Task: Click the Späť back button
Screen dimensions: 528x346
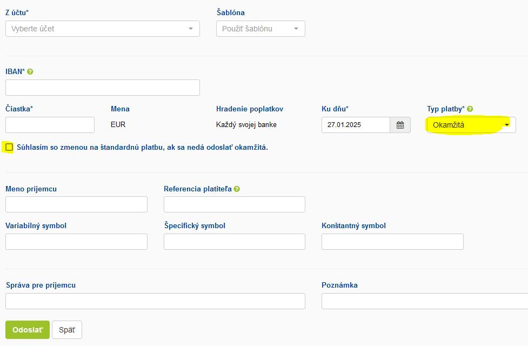Action: point(67,330)
